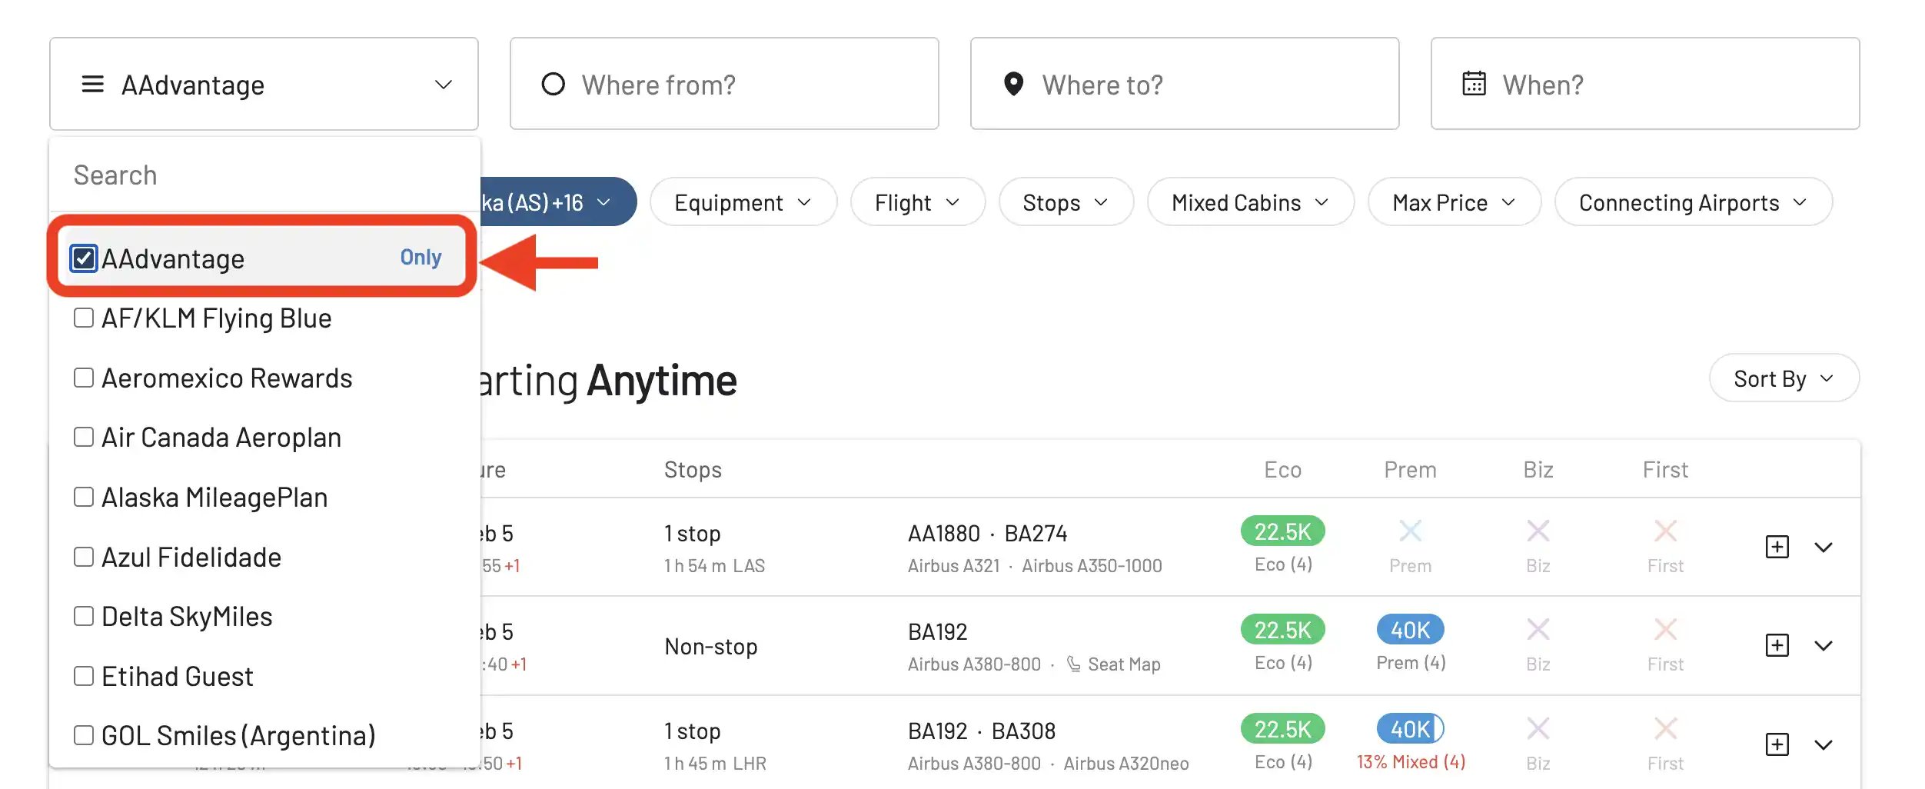Click the Where from input field
1925x789 pixels.
click(724, 84)
